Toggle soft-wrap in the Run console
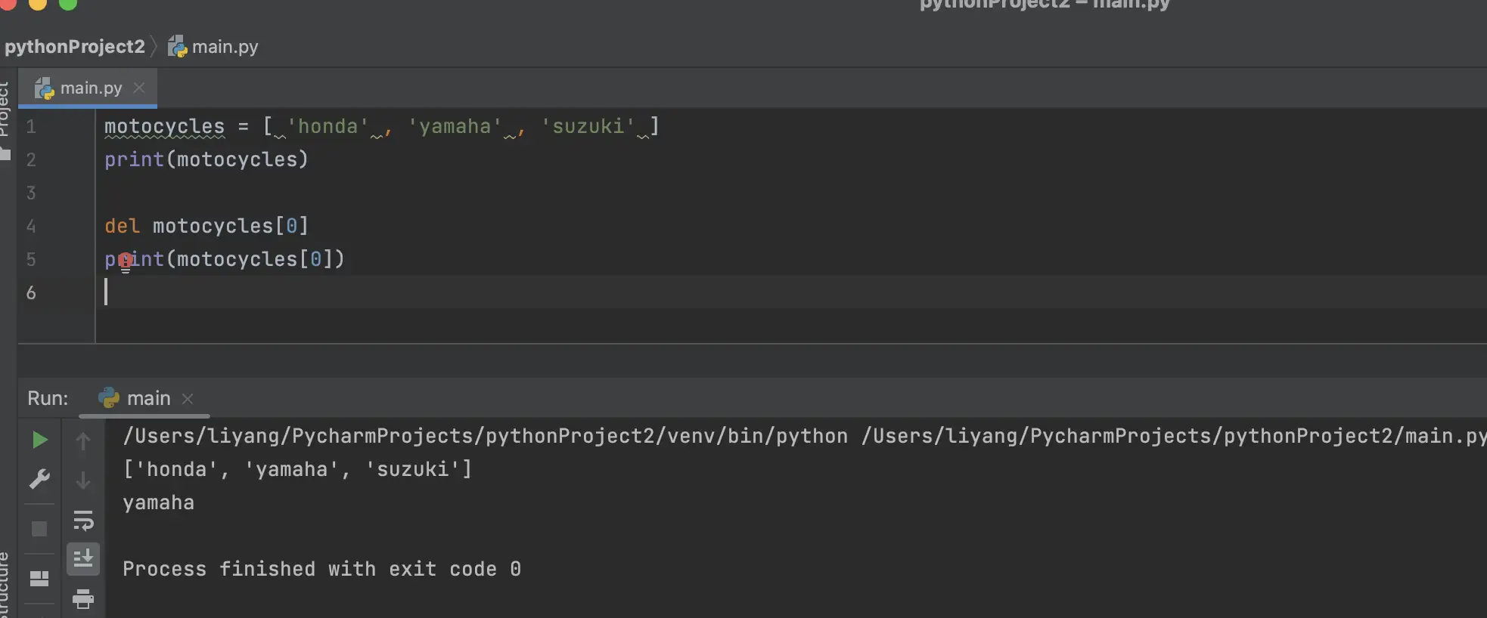The width and height of the screenshot is (1487, 618). (x=83, y=521)
